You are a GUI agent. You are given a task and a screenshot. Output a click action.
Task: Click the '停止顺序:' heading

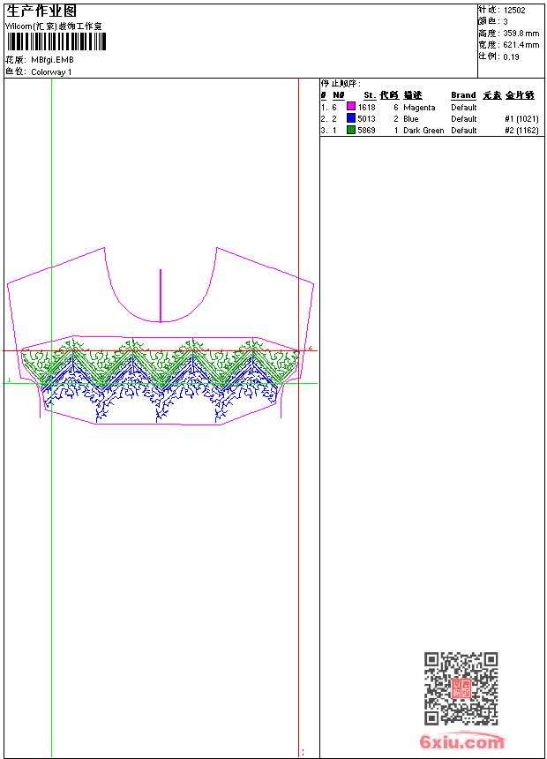(x=341, y=84)
